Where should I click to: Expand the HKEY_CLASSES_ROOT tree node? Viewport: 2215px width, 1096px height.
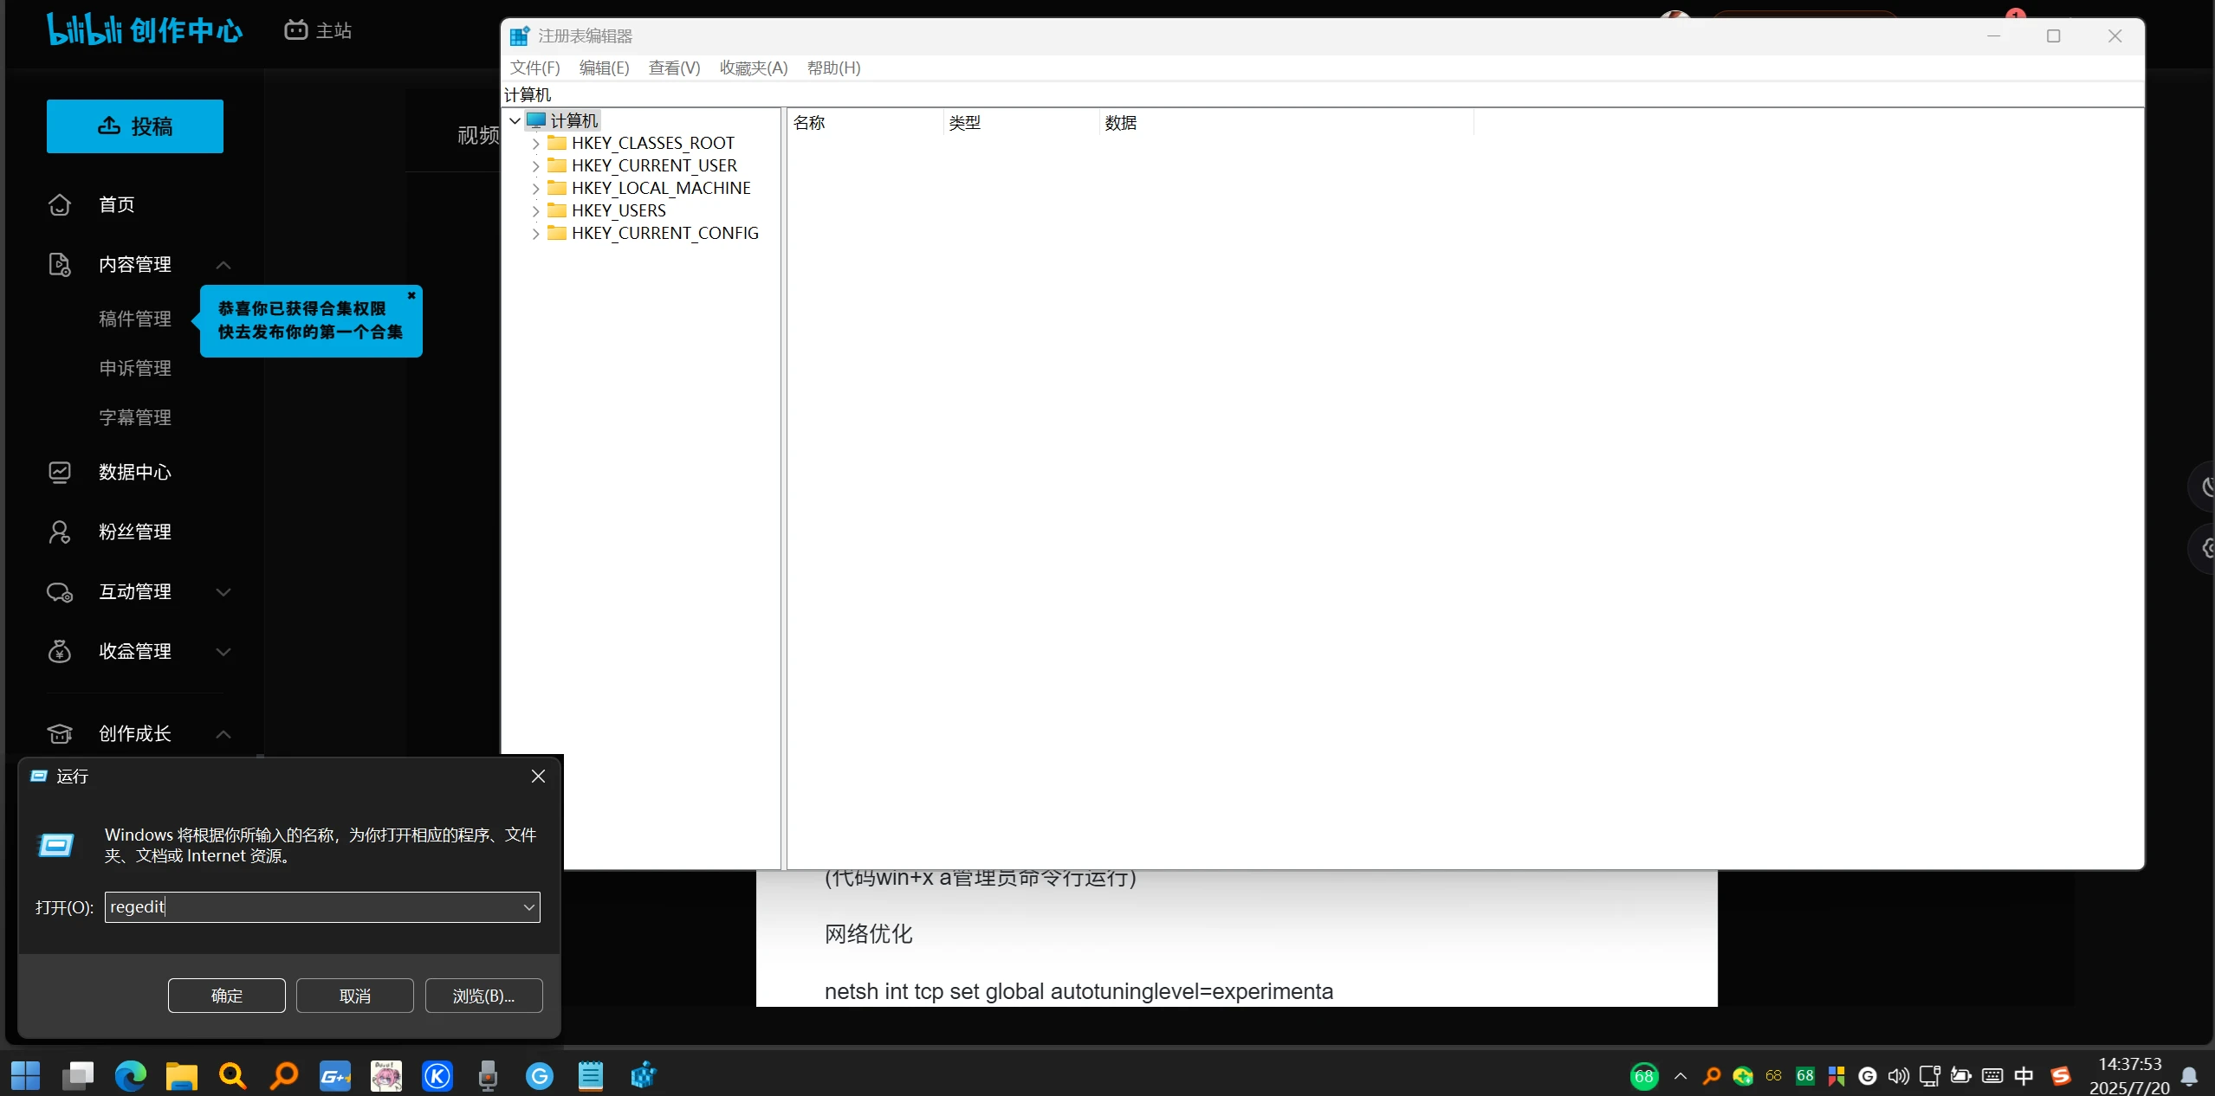click(535, 144)
